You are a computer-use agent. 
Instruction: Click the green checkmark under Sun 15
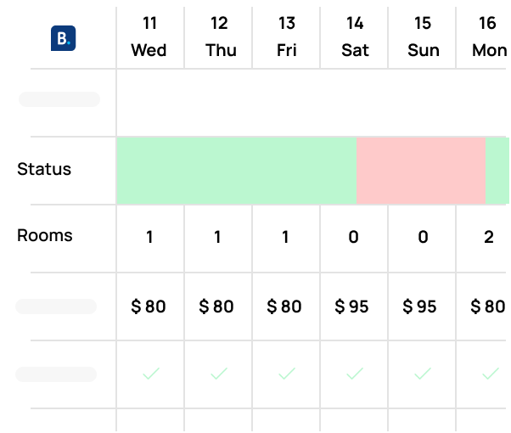tap(423, 374)
